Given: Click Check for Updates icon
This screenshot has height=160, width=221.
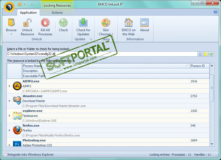Looking at the screenshot, I should pos(83,23).
